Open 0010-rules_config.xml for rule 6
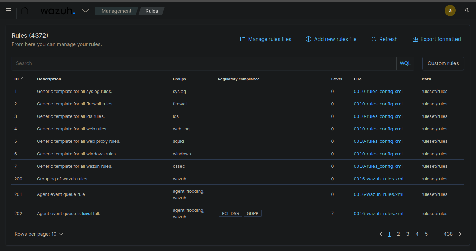476x251 pixels. tap(378, 154)
